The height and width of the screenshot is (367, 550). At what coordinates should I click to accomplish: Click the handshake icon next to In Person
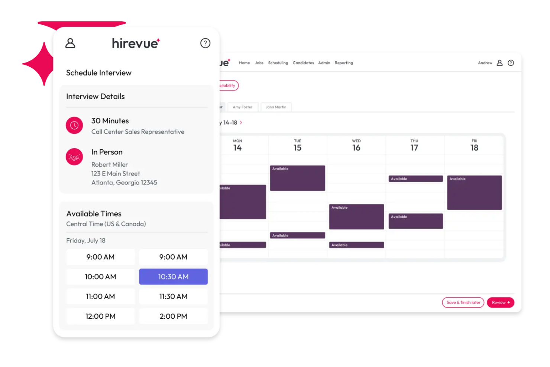[x=74, y=157]
